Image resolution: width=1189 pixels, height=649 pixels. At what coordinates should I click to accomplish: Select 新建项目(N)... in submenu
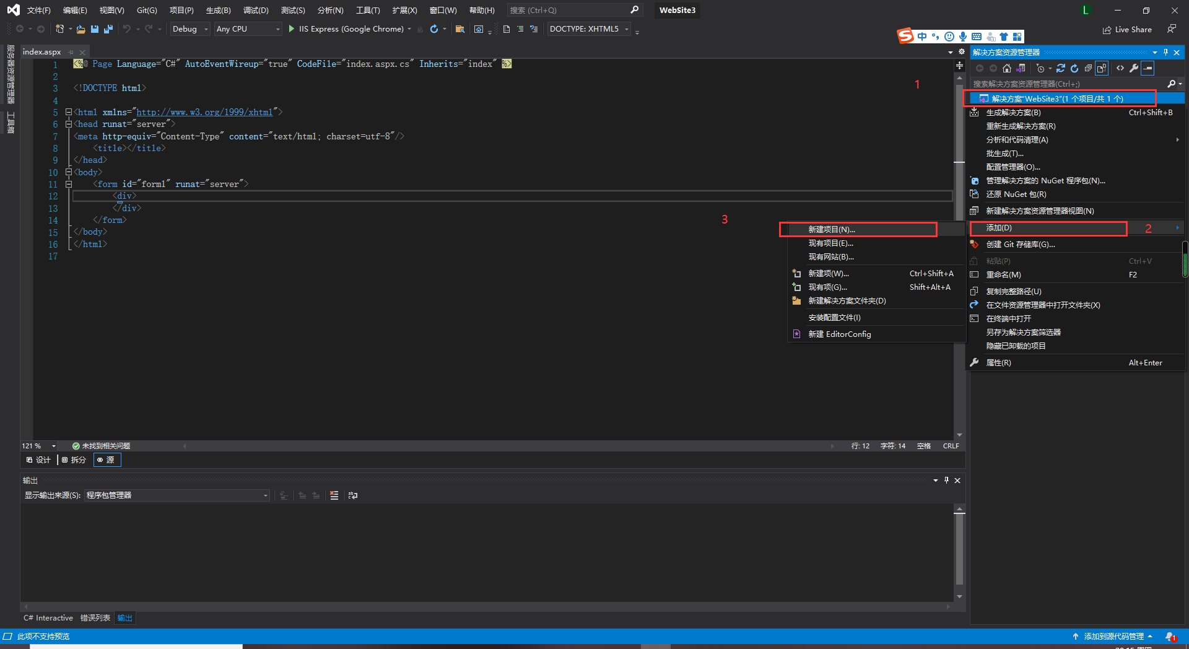[x=876, y=230]
